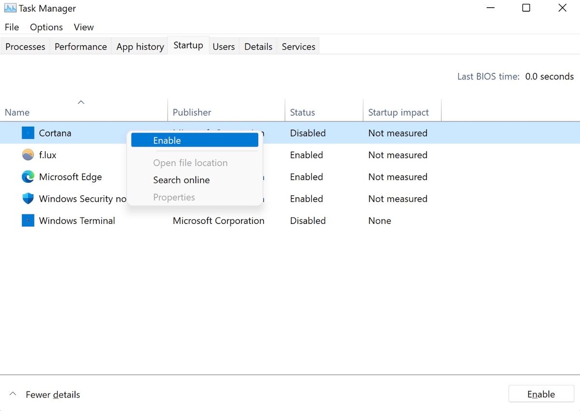Click the f.lux application icon
Screen dimensions: 580x411
click(27, 155)
